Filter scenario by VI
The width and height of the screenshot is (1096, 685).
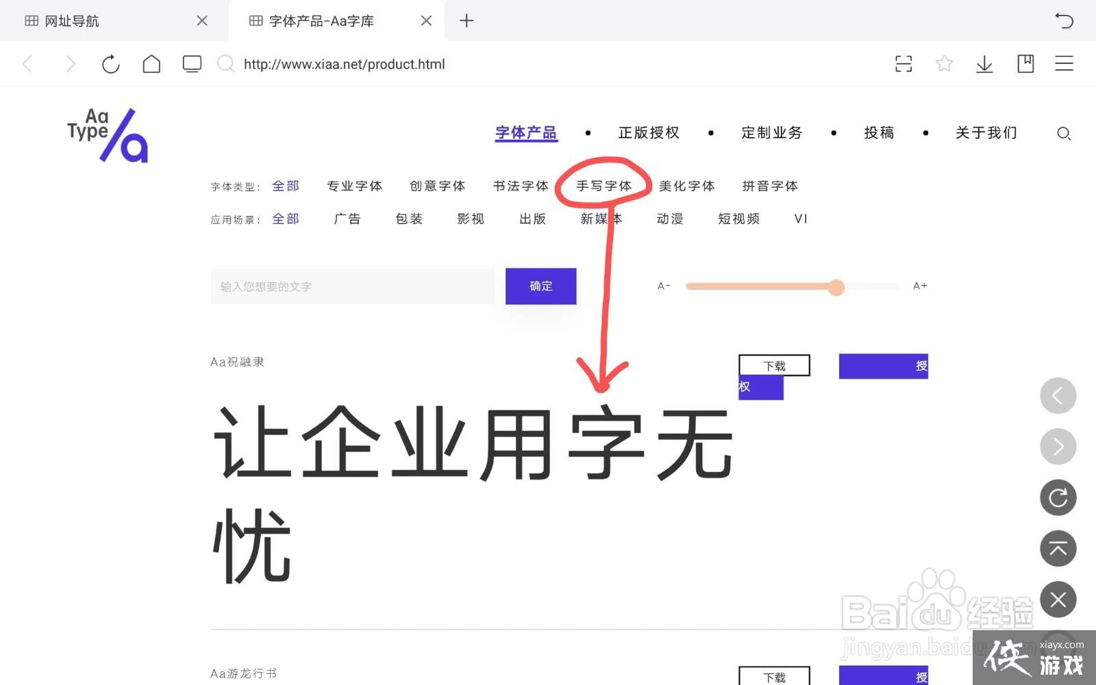[801, 219]
